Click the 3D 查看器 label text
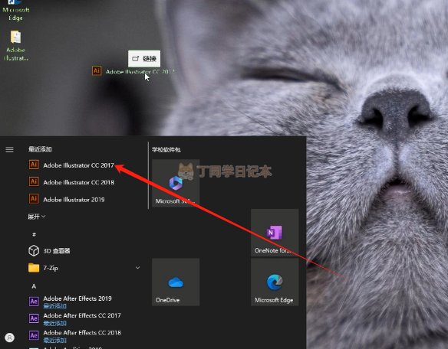Screen dimensions: 448x349 coord(57,251)
